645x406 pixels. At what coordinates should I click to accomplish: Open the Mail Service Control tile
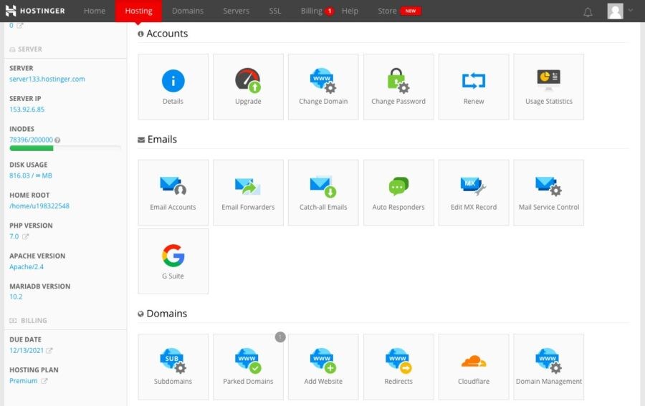549,193
